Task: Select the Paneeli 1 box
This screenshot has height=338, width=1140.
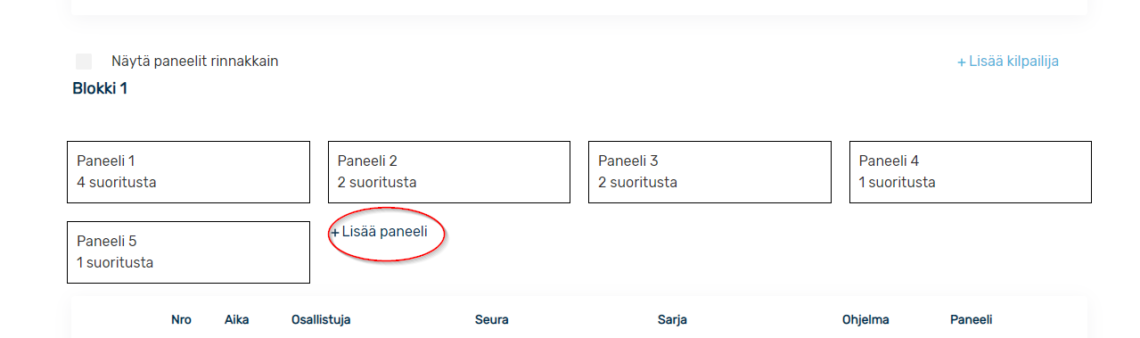Action: click(x=189, y=172)
